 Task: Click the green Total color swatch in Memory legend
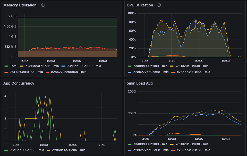(x=6, y=66)
